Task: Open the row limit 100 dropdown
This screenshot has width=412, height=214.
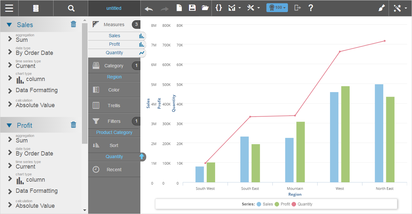Action: (277, 8)
